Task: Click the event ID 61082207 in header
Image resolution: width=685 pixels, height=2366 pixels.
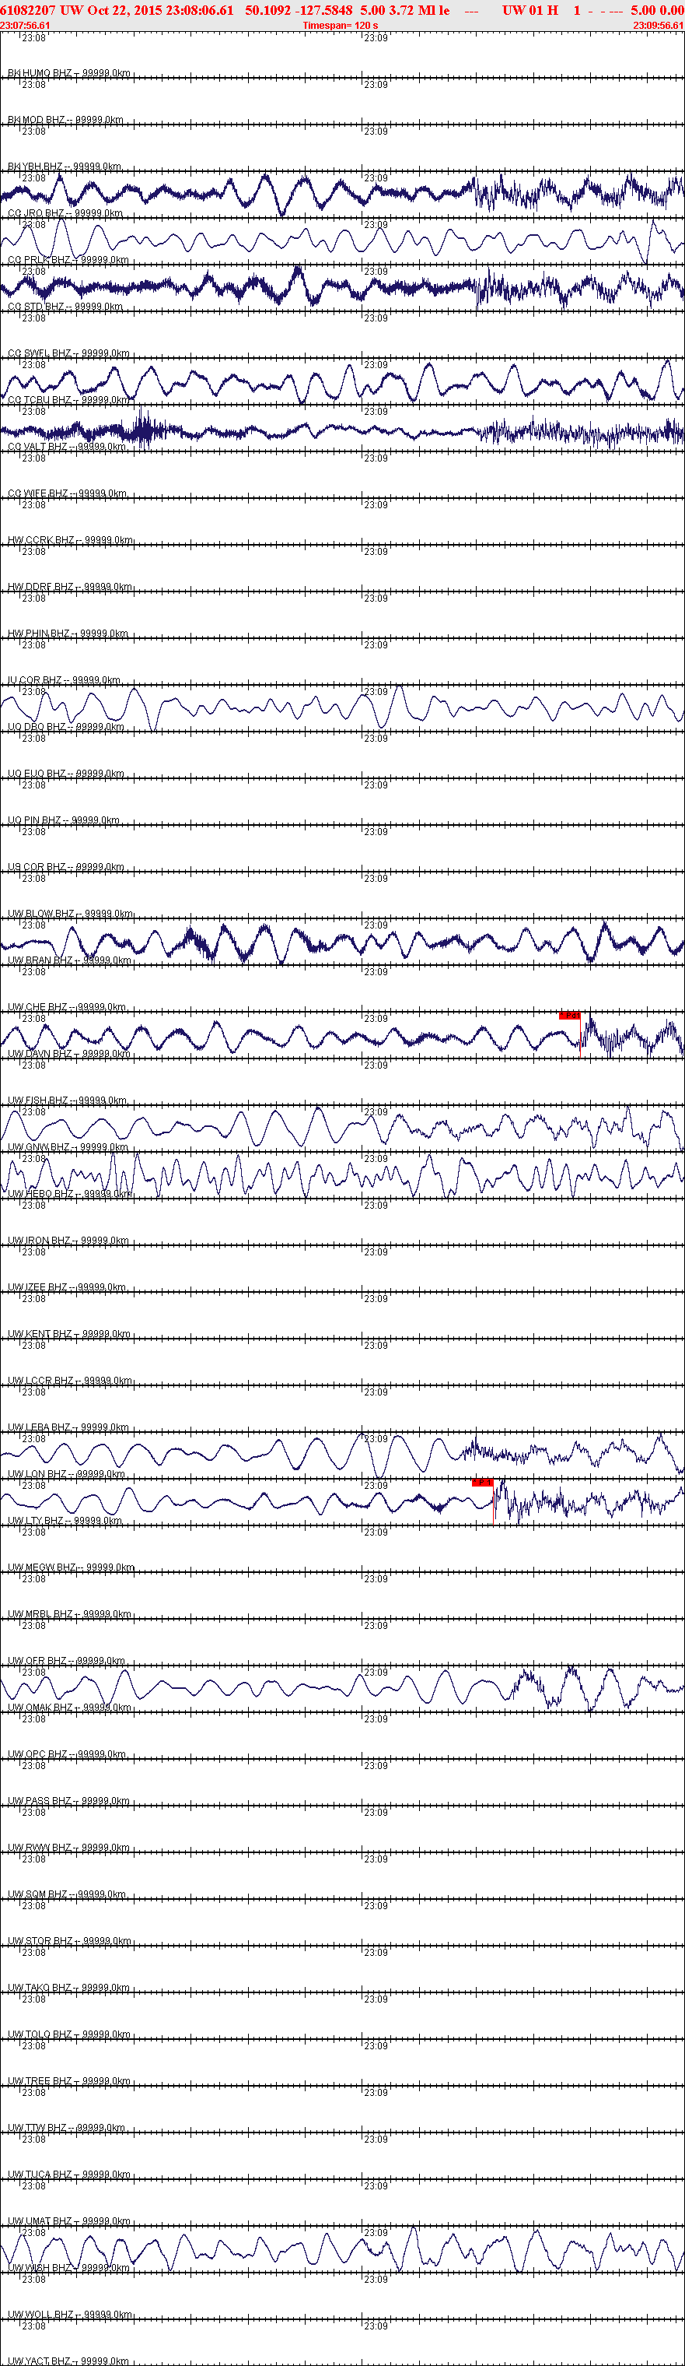Action: tap(27, 10)
